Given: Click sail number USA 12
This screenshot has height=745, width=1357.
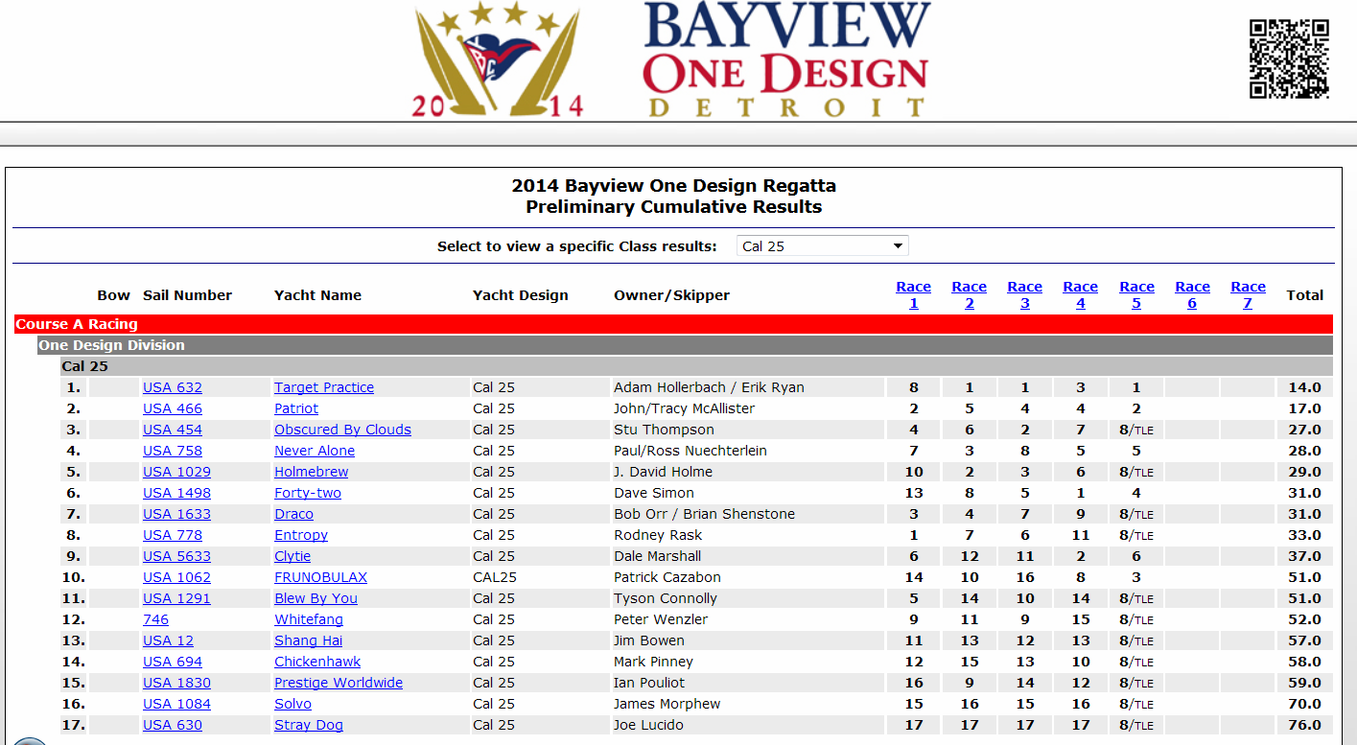Looking at the screenshot, I should click(168, 640).
